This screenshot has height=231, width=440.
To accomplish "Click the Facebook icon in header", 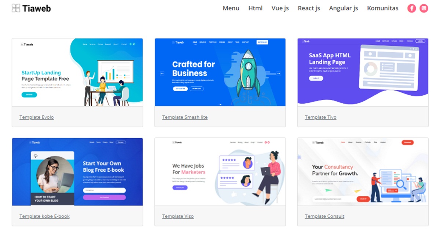I will click(412, 8).
